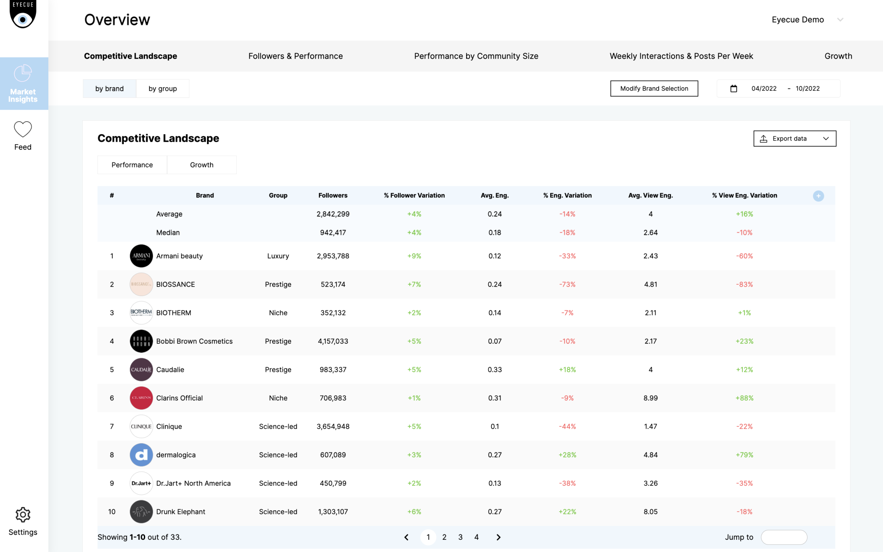
Task: Go to the next page arrow
Action: click(498, 537)
